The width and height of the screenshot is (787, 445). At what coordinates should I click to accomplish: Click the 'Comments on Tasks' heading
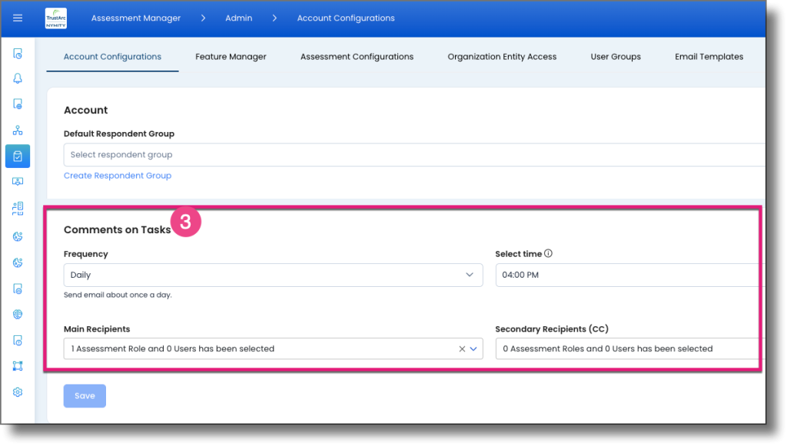(118, 229)
